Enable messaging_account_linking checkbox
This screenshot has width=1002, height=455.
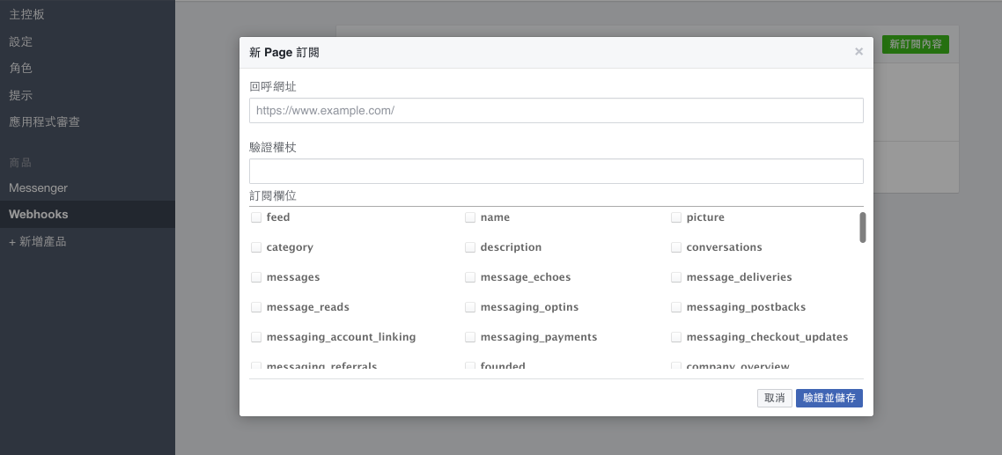click(x=256, y=337)
